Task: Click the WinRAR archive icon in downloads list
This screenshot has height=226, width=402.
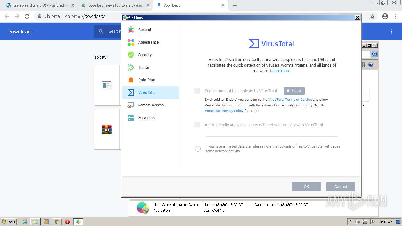Action: click(x=107, y=129)
